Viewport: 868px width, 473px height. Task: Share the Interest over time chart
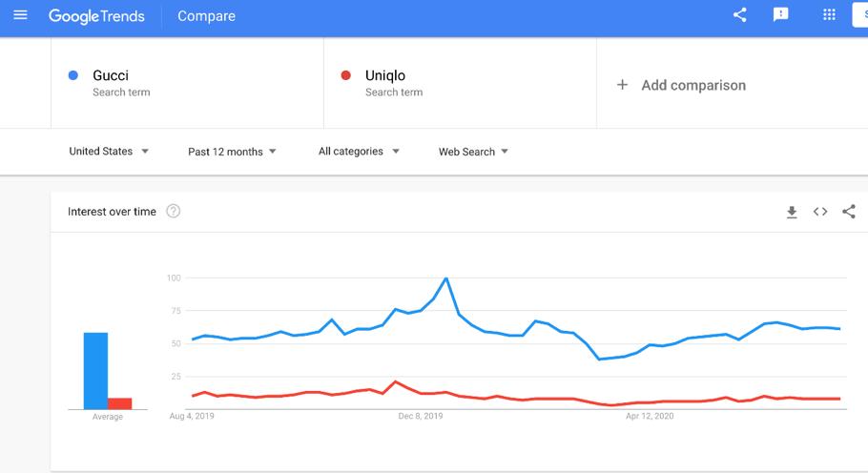(x=849, y=212)
